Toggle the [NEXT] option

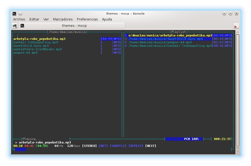coord(151,146)
